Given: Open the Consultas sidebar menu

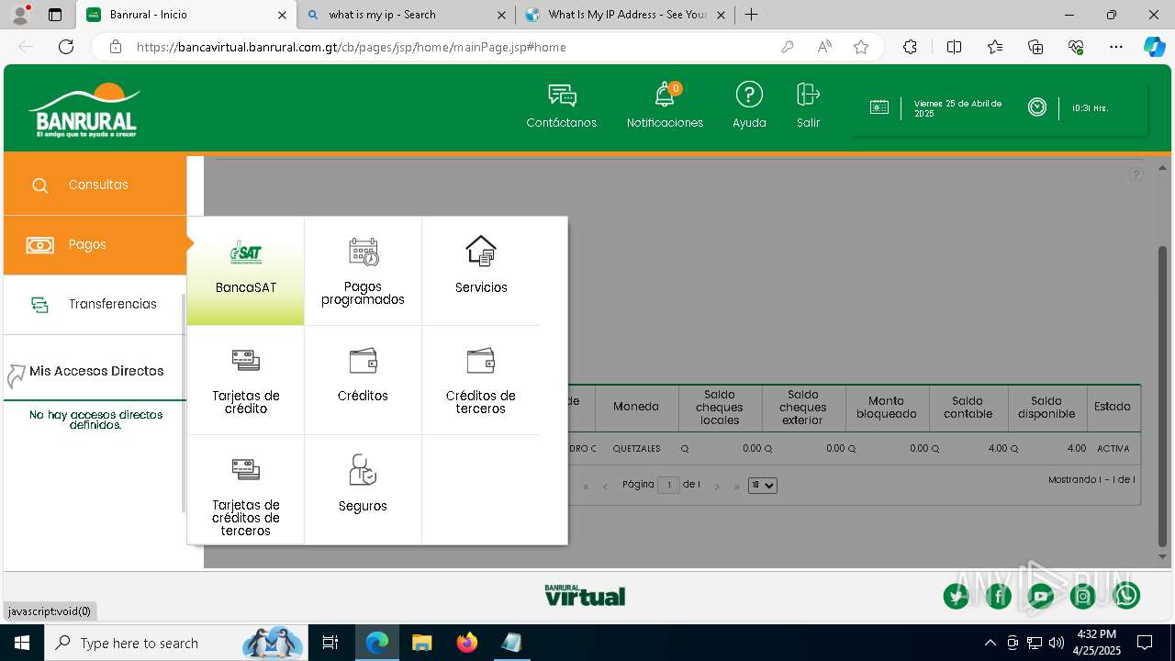Looking at the screenshot, I should pyautogui.click(x=95, y=185).
